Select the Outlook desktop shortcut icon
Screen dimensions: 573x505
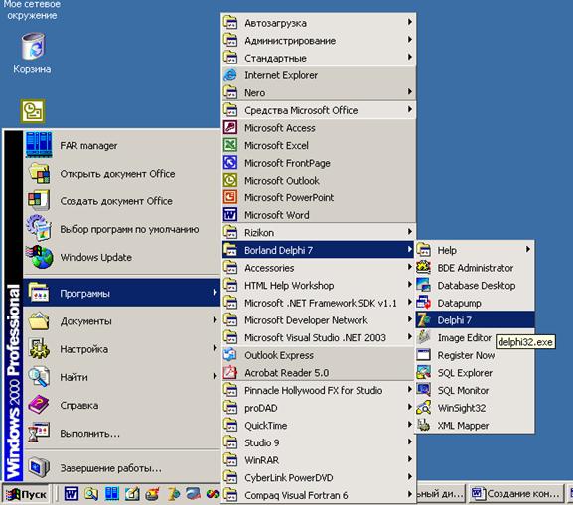(33, 111)
